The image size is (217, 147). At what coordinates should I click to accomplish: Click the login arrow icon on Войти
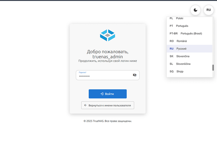(102, 94)
